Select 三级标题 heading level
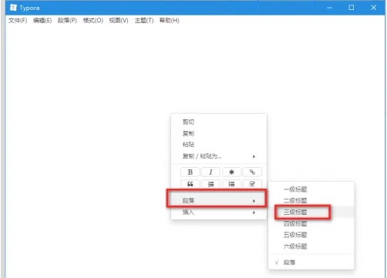 311,212
